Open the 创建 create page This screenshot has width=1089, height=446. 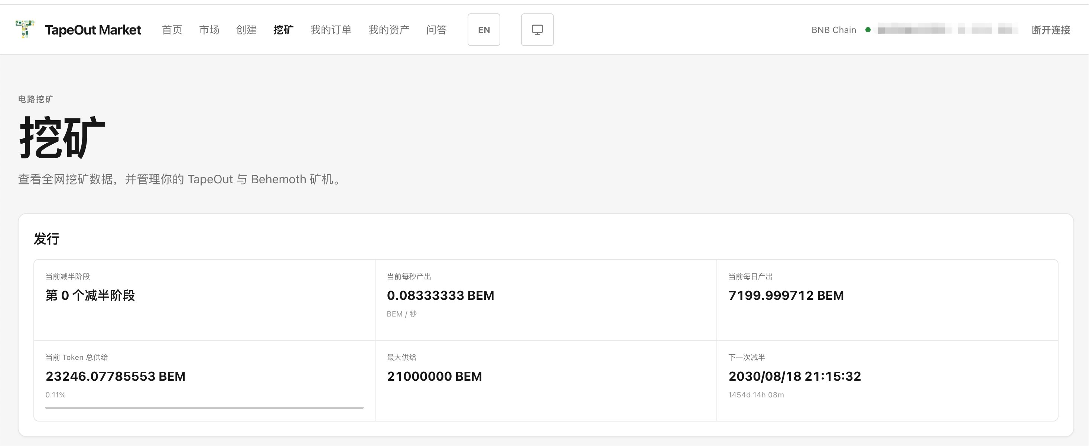(247, 30)
